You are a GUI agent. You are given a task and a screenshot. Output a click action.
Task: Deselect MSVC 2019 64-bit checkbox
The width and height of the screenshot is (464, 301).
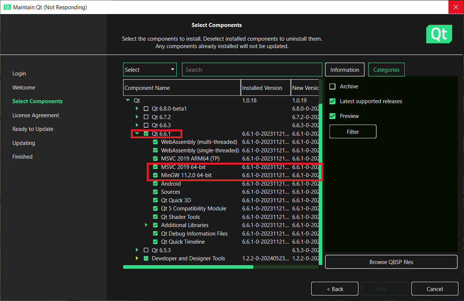tap(155, 167)
